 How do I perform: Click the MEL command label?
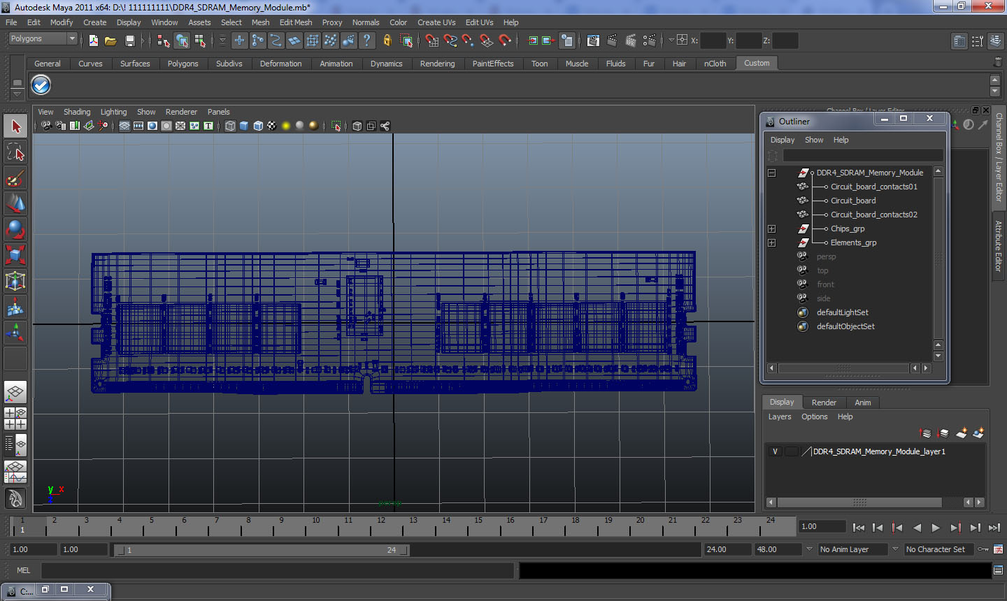23,570
